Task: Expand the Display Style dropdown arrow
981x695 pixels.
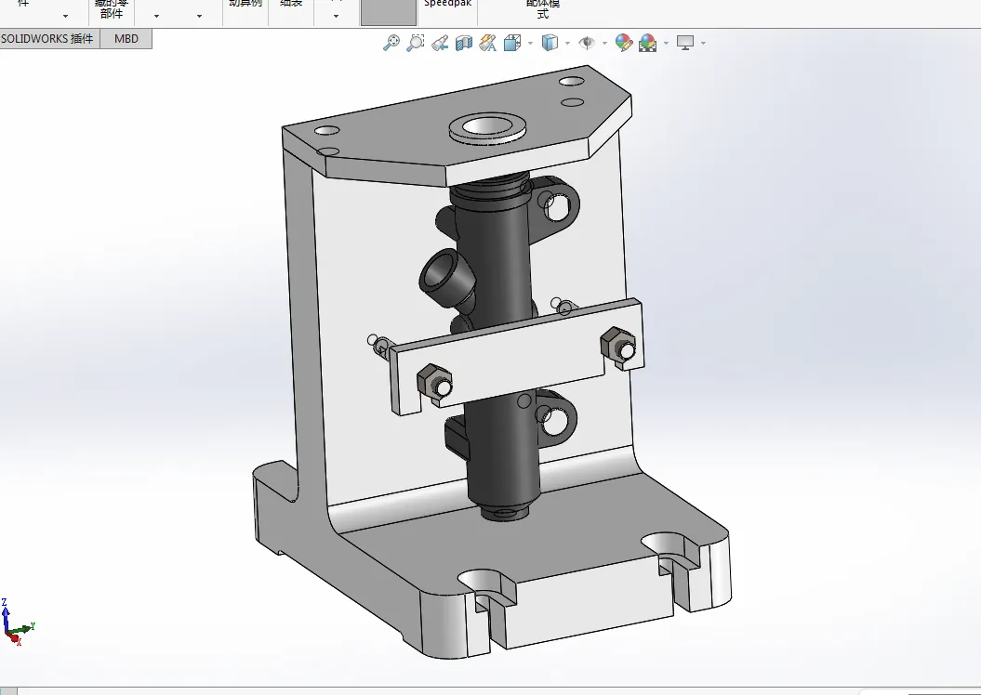Action: (567, 43)
